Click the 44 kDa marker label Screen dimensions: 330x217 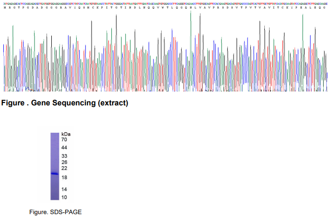tap(64, 148)
